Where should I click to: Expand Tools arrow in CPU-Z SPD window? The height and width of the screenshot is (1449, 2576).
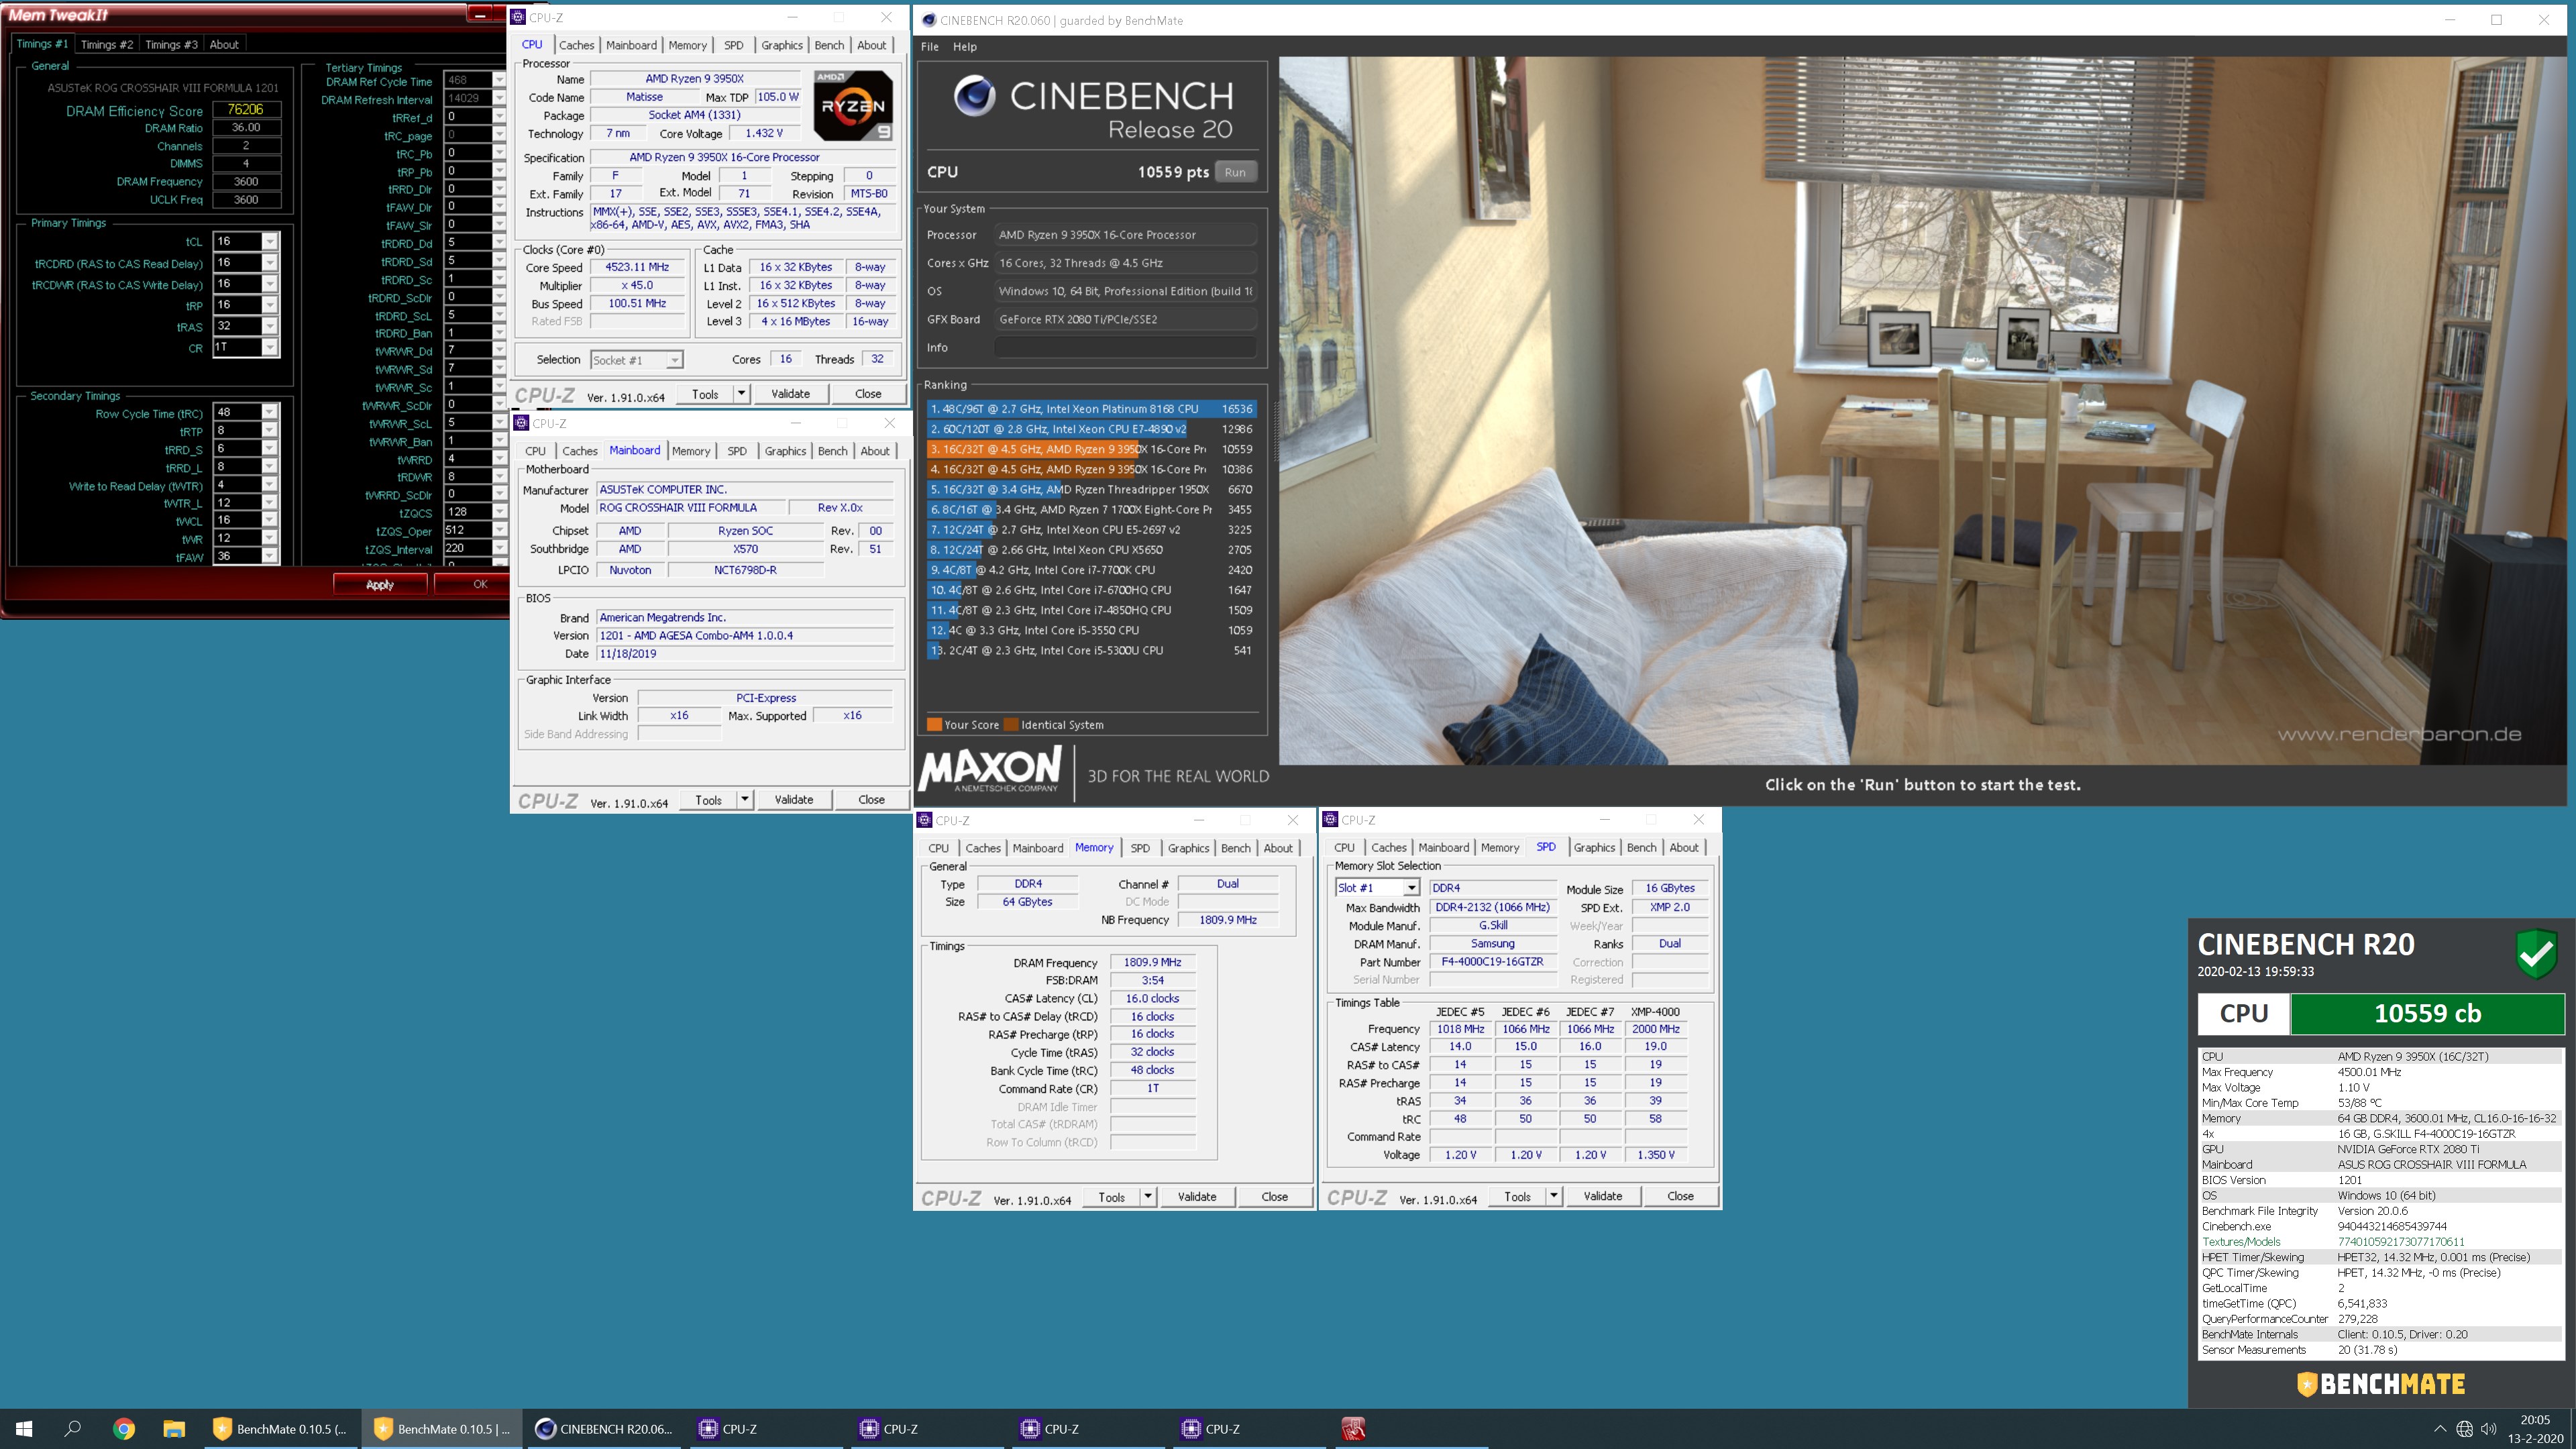point(1553,1196)
